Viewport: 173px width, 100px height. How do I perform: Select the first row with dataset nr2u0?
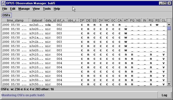37,25
